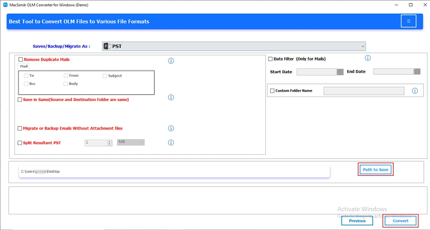
Task: Click info icon beside Remove Duplicate Mails
Action: coord(171,61)
